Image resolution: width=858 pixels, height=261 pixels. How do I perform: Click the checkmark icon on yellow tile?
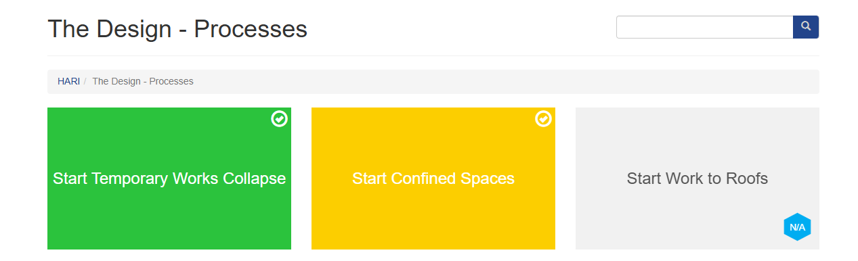pos(543,119)
